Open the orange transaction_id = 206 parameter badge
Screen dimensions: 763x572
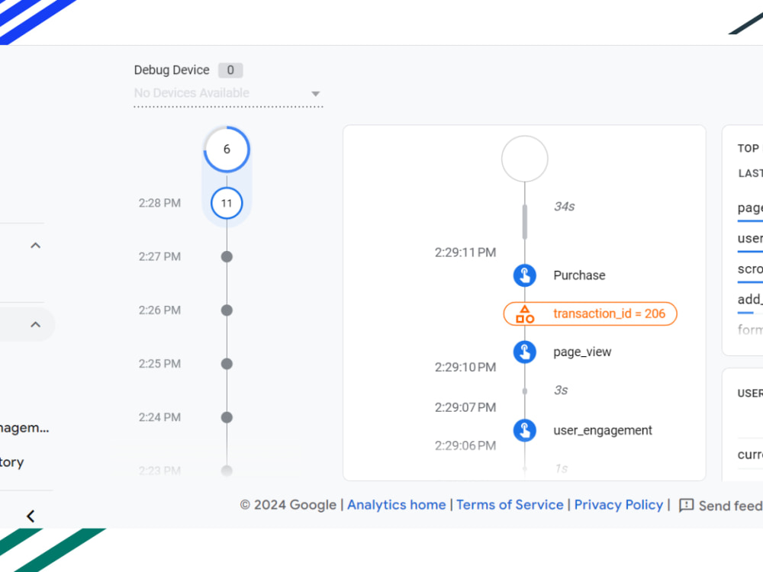[x=590, y=313]
